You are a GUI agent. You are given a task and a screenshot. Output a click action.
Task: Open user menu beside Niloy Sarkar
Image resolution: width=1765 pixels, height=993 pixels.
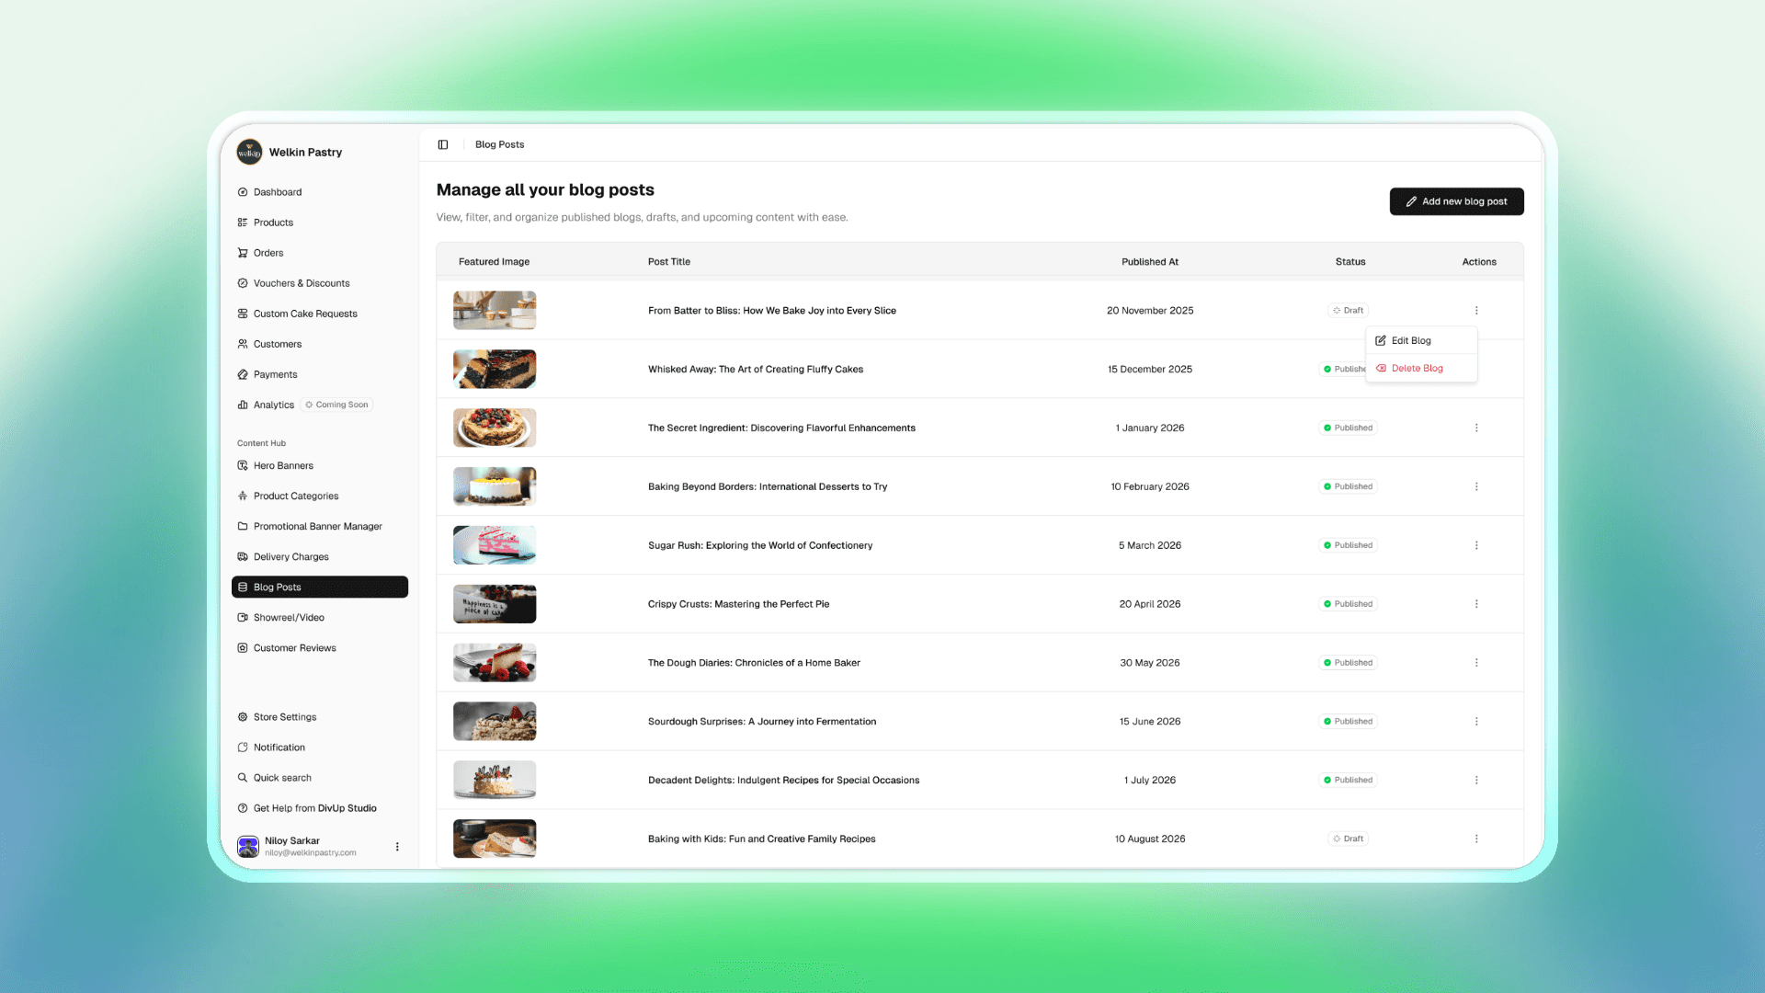point(397,847)
